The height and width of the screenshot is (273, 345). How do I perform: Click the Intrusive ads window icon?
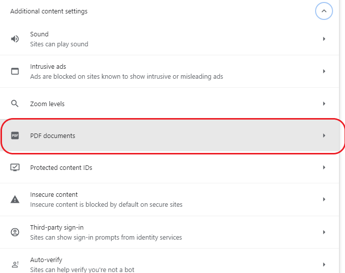point(15,71)
